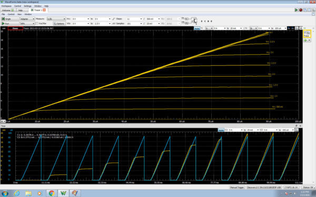Launch Internet Explorer from the taskbar

click(x=17, y=193)
